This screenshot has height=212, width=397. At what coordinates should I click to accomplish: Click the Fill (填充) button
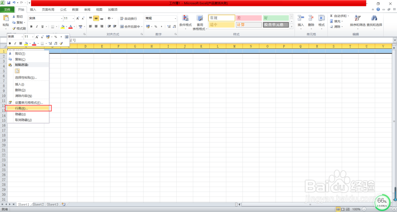(335, 21)
